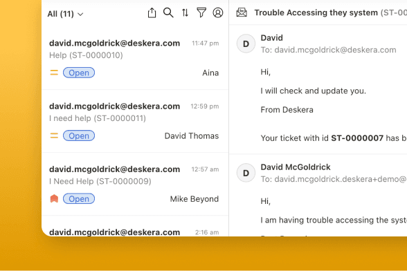Click the sort arrows icon

pos(185,12)
